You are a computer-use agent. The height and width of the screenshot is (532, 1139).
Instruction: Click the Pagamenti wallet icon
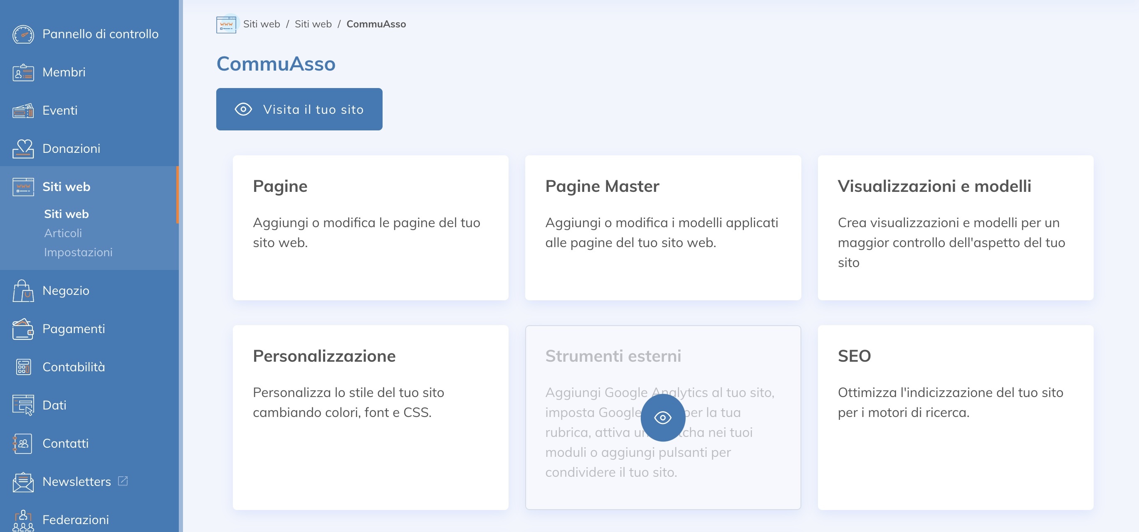pos(23,329)
